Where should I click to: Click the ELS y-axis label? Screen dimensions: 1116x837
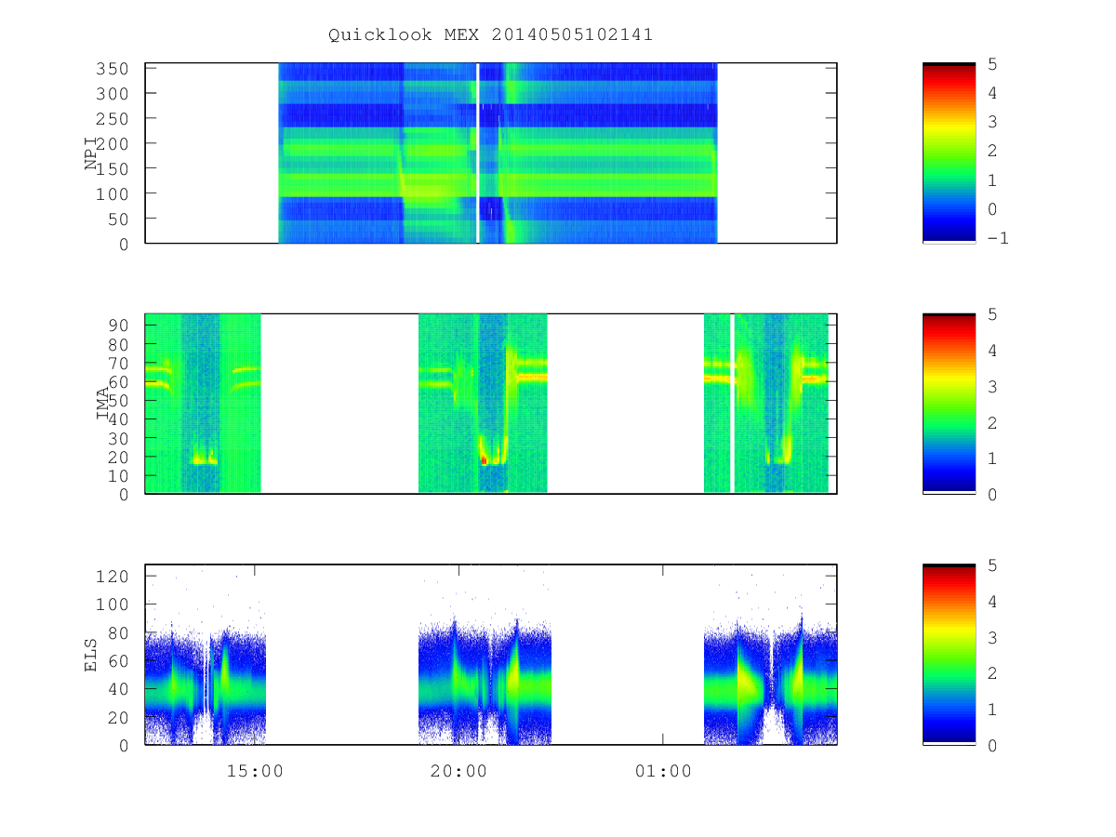(x=91, y=655)
